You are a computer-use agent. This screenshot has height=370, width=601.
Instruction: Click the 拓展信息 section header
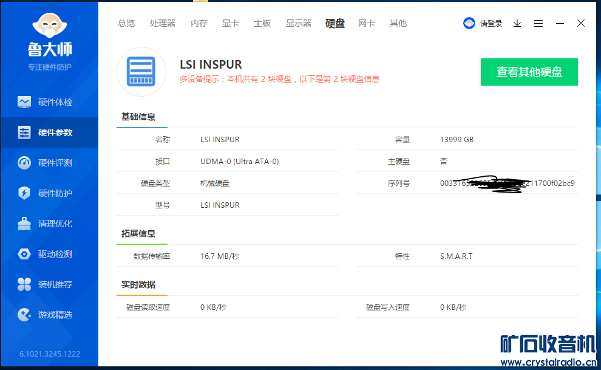click(138, 233)
